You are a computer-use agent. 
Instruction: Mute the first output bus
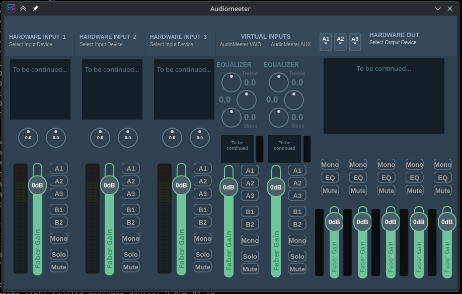click(x=330, y=190)
